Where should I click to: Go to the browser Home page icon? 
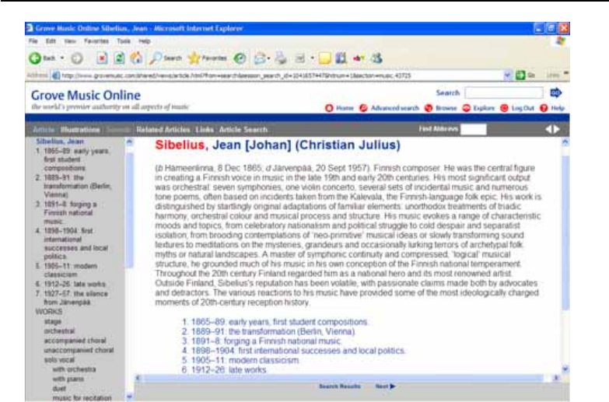click(136, 58)
